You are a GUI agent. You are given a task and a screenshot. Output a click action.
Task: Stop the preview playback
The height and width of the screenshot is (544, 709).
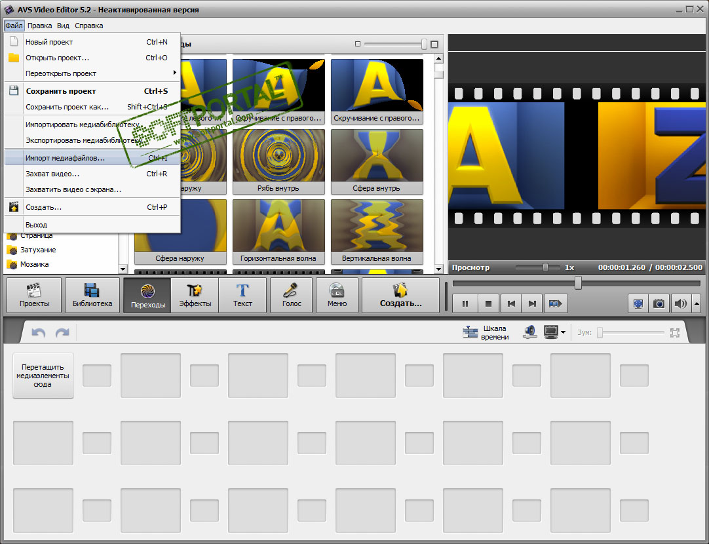coord(488,303)
